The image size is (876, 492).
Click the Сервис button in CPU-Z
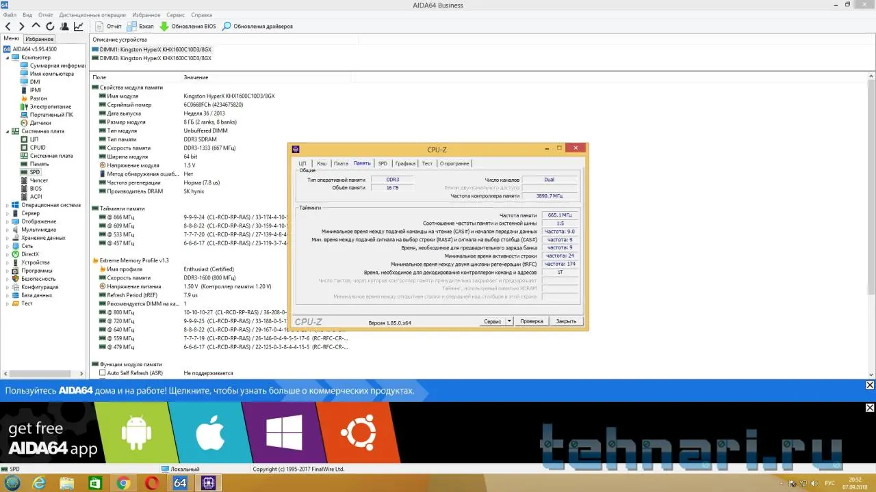coord(493,321)
